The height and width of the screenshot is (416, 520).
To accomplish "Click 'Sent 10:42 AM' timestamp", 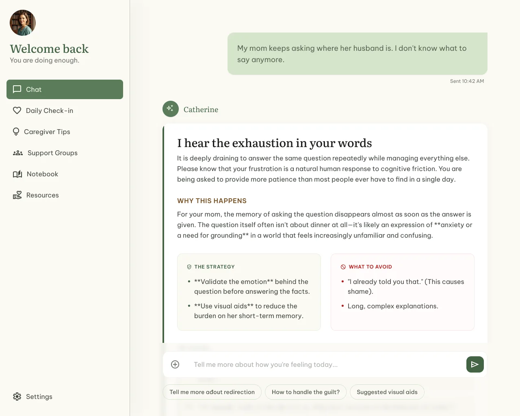I will [x=467, y=81].
